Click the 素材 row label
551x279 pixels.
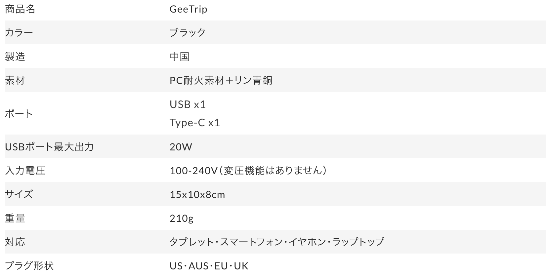coord(15,80)
